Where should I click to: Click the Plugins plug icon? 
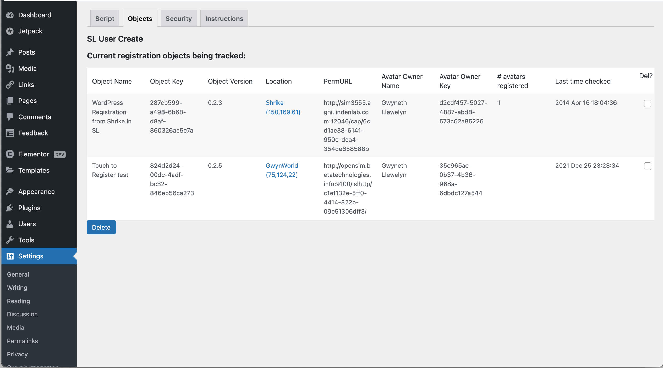point(10,208)
